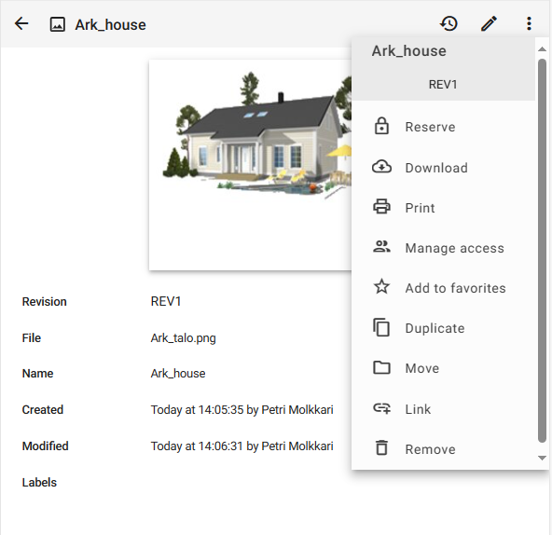
Task: Open the three-dot more options menu
Action: [x=529, y=24]
